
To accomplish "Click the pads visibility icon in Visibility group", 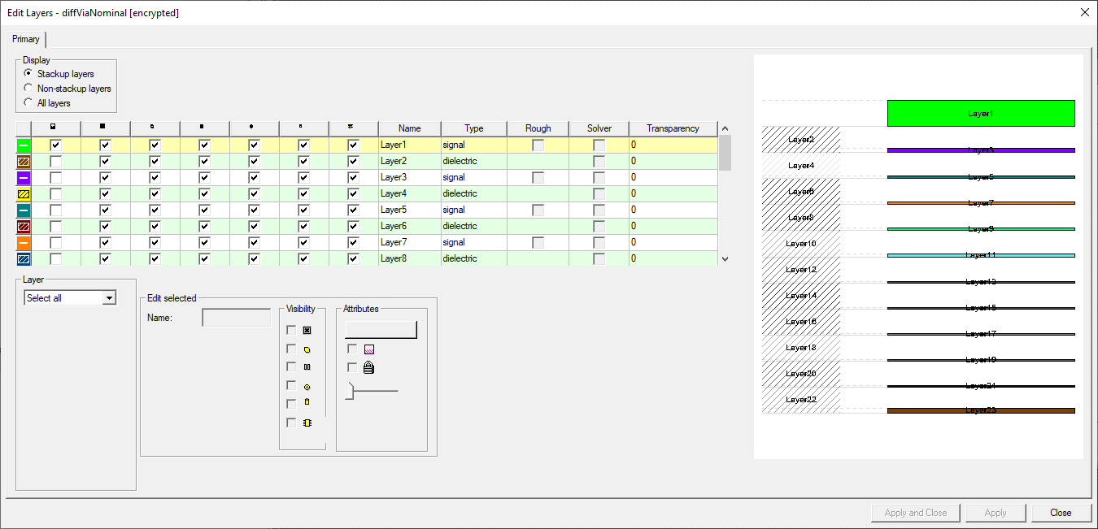I will 307,366.
